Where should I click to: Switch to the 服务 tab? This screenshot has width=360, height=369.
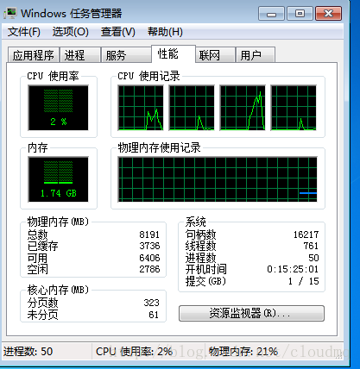pyautogui.click(x=126, y=55)
